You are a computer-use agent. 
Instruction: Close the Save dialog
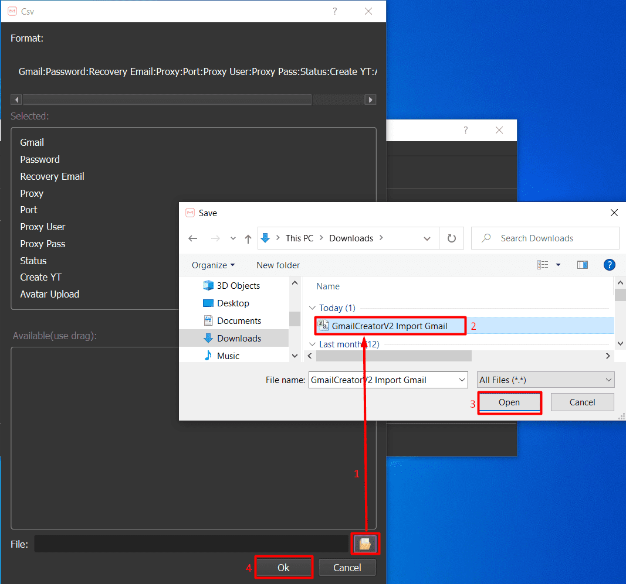(614, 213)
